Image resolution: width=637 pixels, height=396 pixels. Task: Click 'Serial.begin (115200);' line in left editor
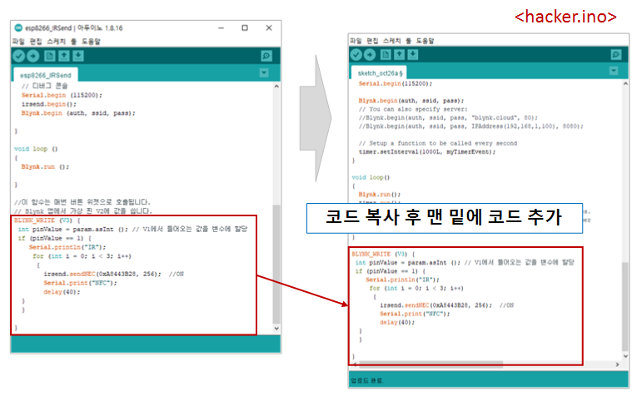click(62, 95)
